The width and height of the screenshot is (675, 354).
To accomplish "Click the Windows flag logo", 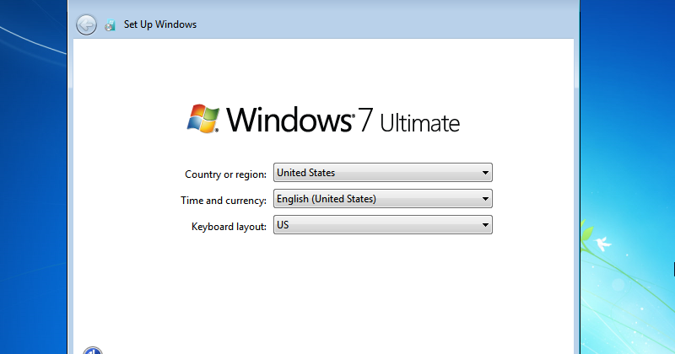I will point(202,119).
